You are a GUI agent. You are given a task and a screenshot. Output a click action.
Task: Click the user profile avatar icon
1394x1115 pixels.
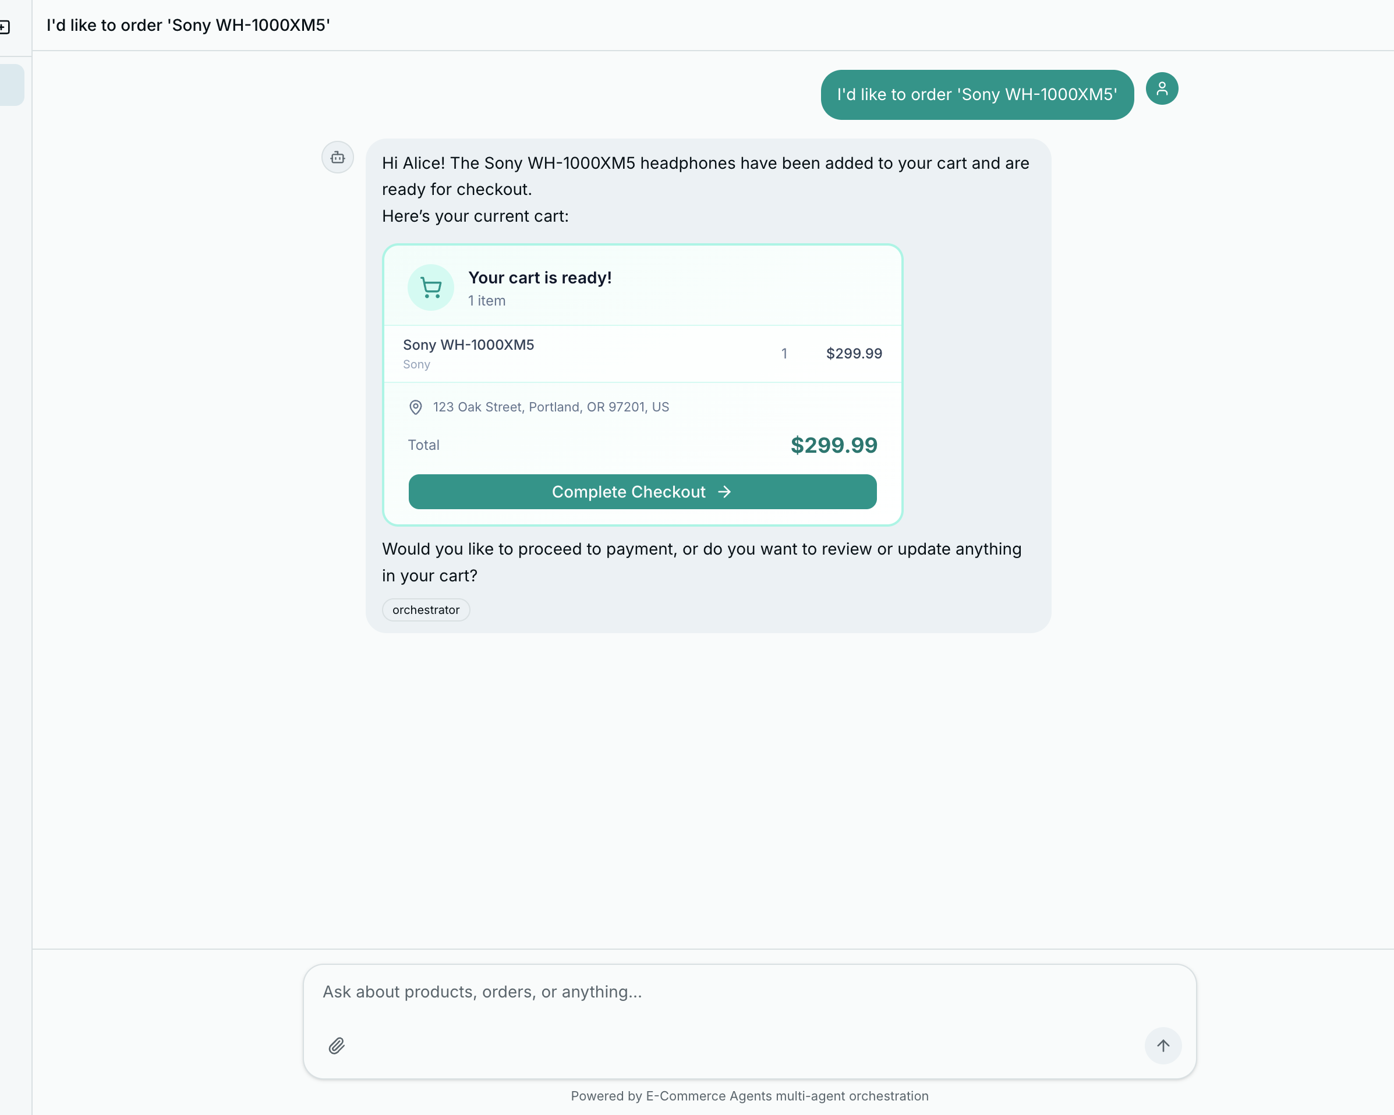click(x=1162, y=88)
